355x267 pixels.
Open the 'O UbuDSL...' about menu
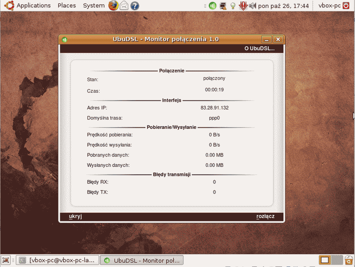[x=259, y=48]
